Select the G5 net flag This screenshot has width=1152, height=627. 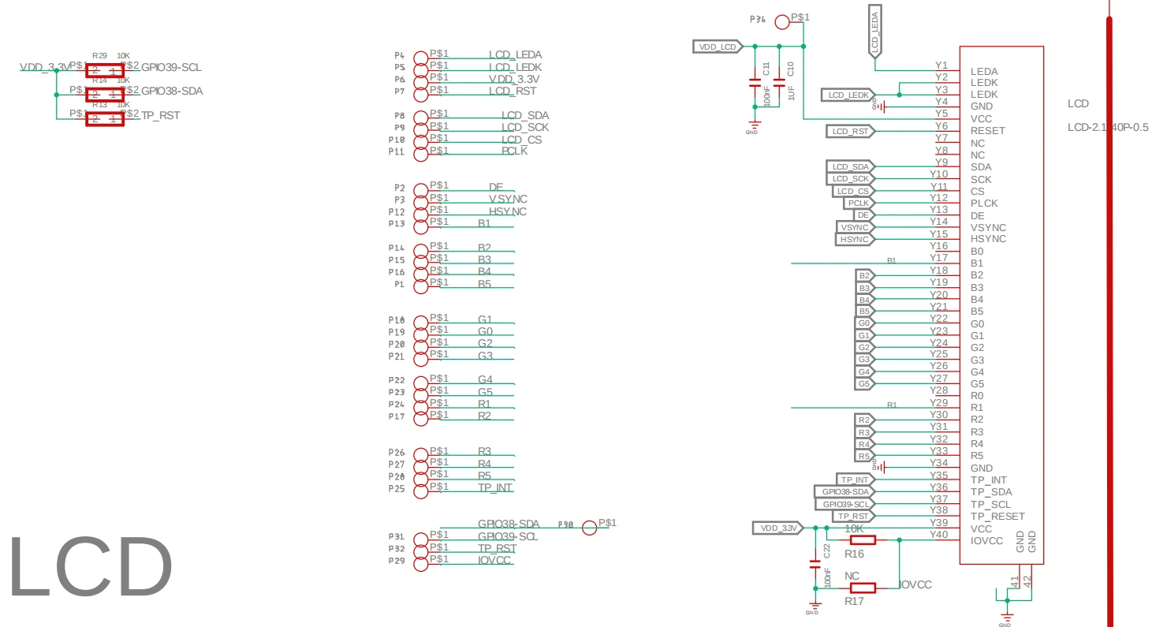tap(866, 384)
